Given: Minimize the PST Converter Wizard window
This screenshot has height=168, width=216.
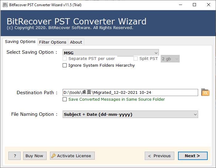Looking at the screenshot, I should (181, 5).
